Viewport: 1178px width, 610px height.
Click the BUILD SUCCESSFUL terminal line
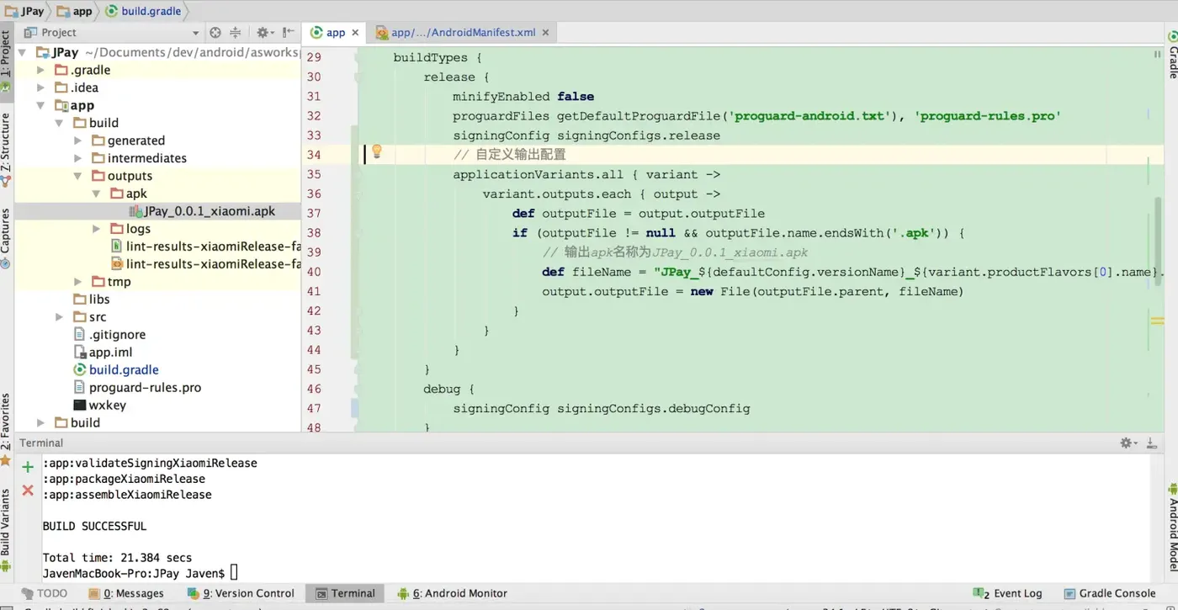[94, 526]
